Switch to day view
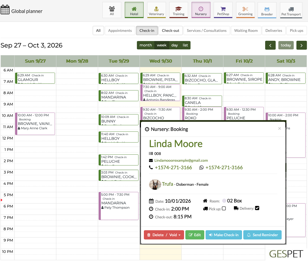The image size is (308, 264). click(175, 45)
